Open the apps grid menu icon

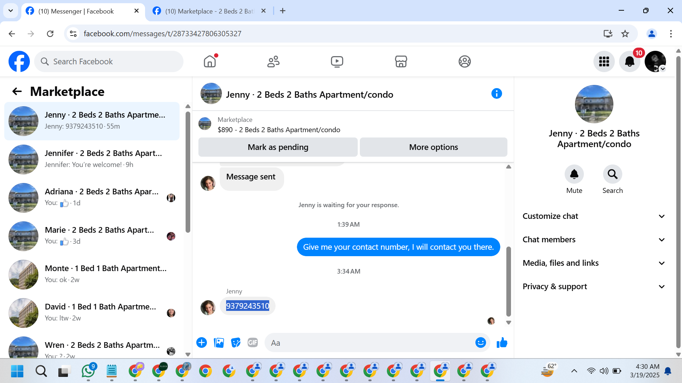tap(604, 61)
